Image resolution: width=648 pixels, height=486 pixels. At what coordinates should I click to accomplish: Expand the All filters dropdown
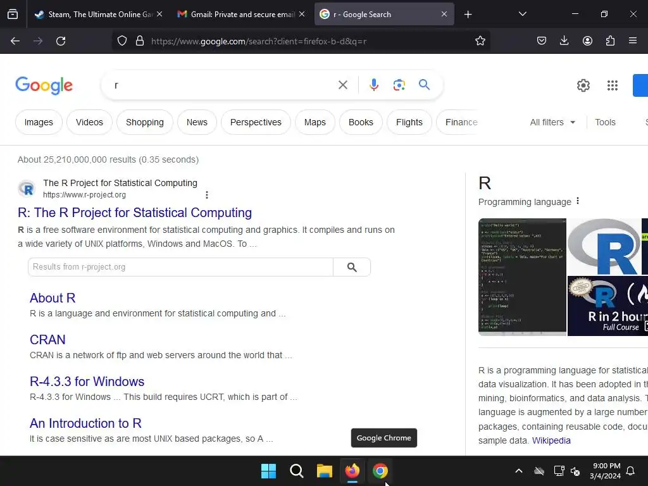(x=552, y=122)
